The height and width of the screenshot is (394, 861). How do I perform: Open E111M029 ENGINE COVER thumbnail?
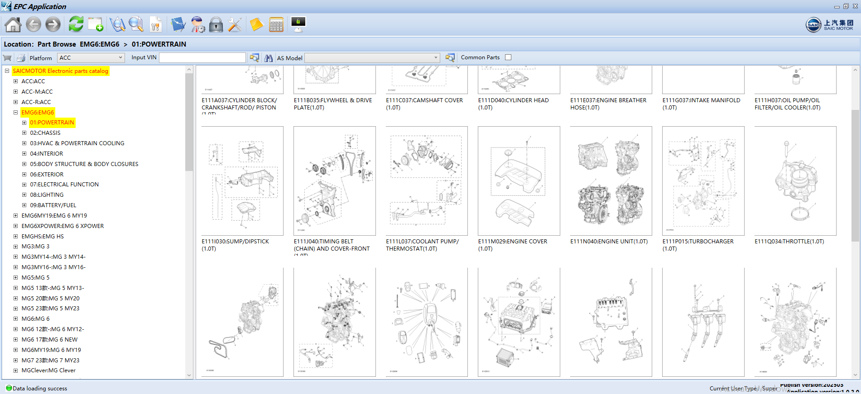point(519,181)
